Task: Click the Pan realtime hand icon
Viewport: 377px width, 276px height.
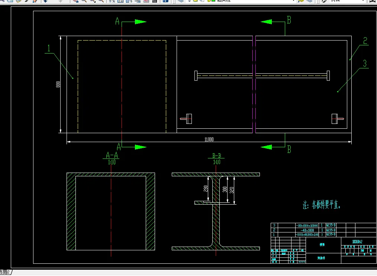Action: point(76,1)
